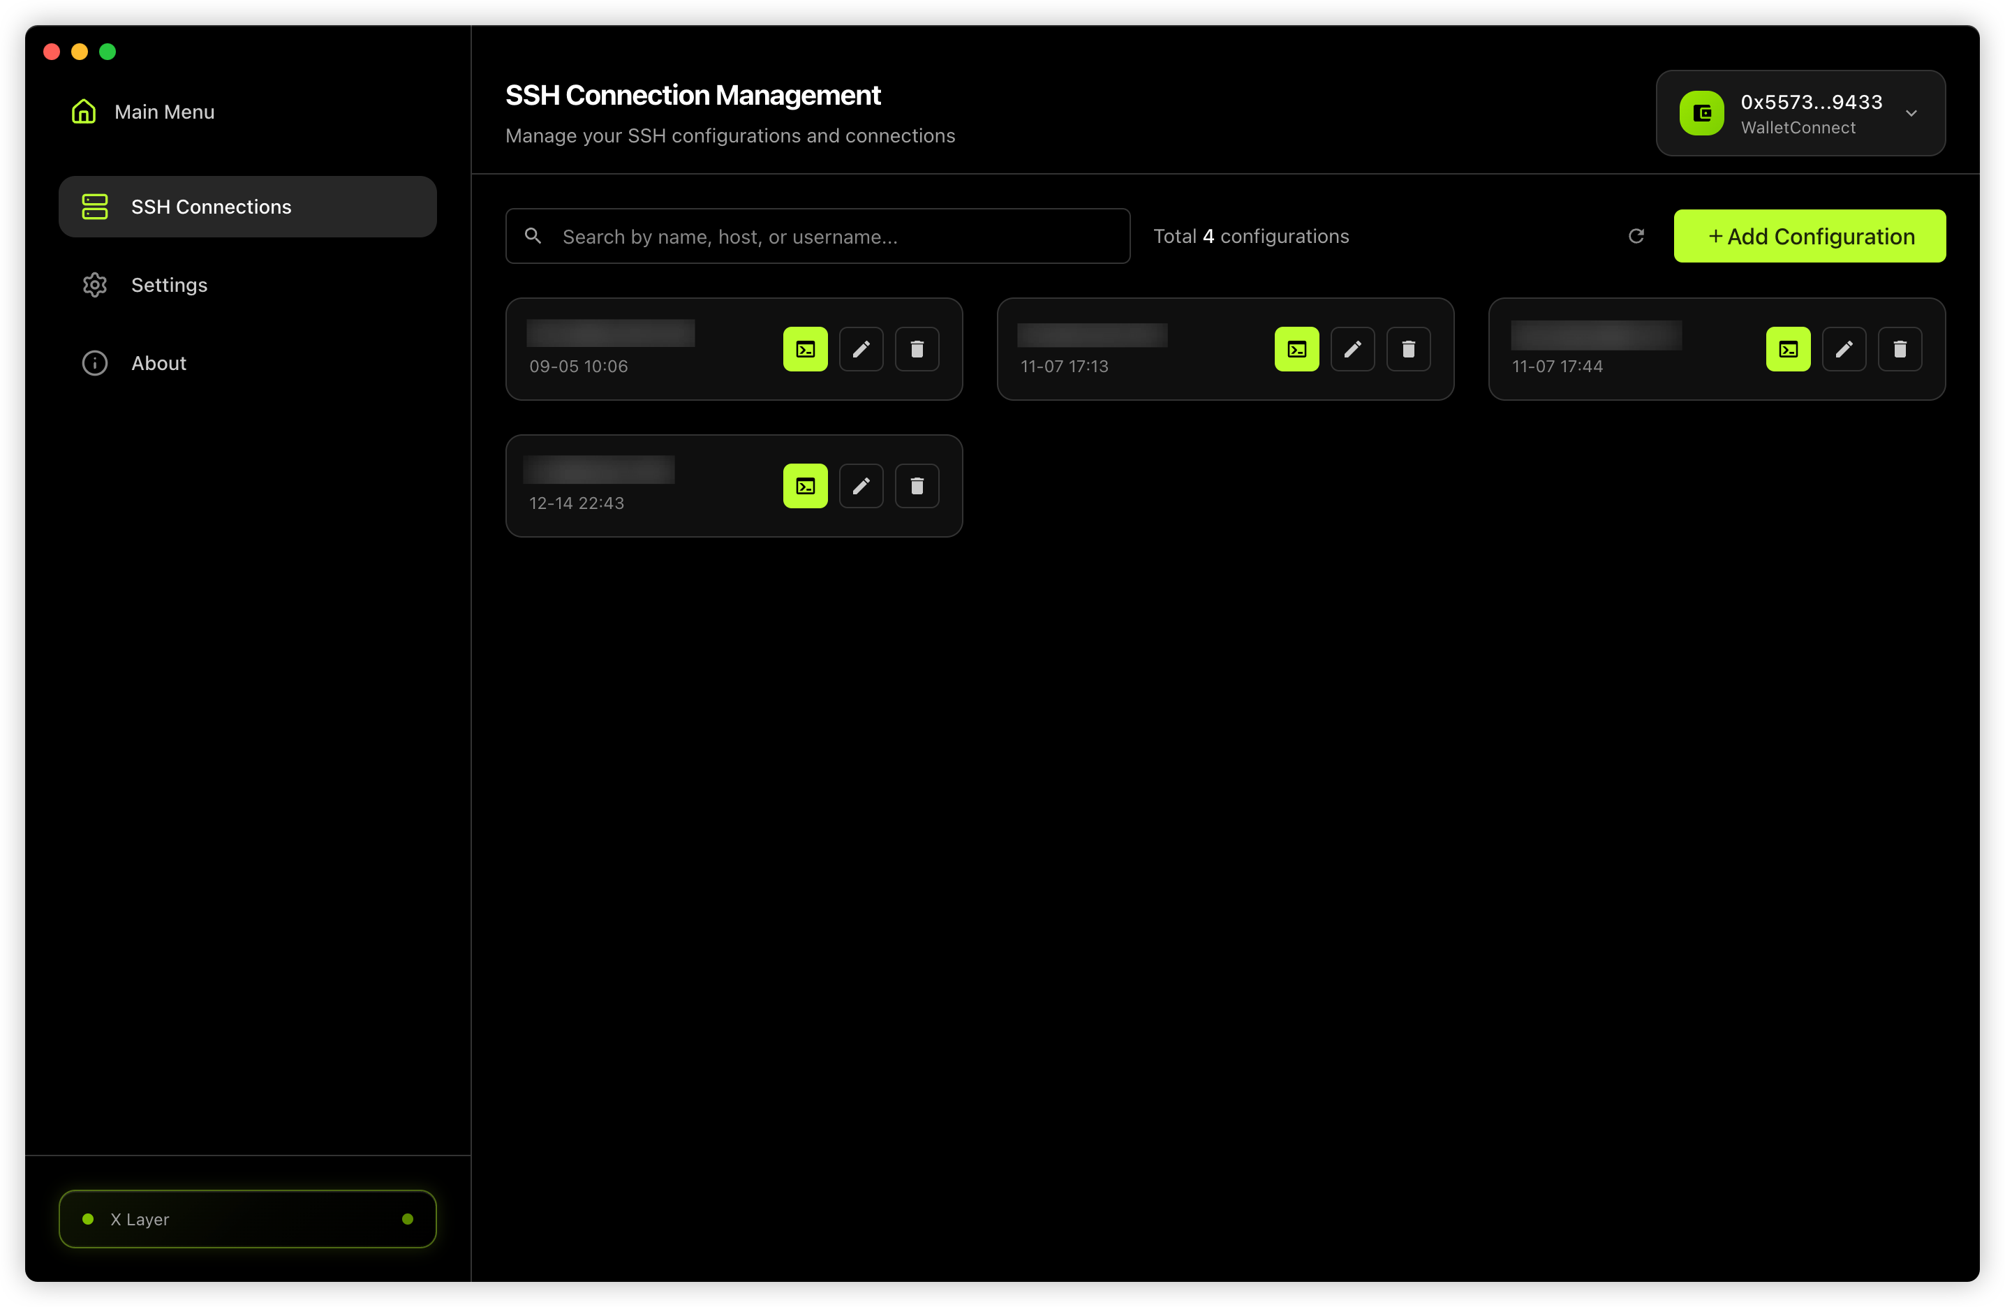The height and width of the screenshot is (1307, 2005).
Task: Remove the 12-14 22:43 configuration
Action: tap(917, 485)
